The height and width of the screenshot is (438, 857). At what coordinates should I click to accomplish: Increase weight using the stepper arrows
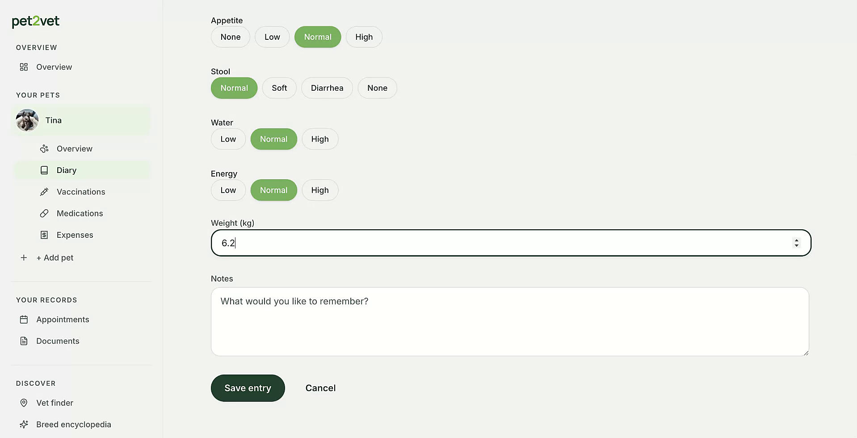[x=796, y=240]
